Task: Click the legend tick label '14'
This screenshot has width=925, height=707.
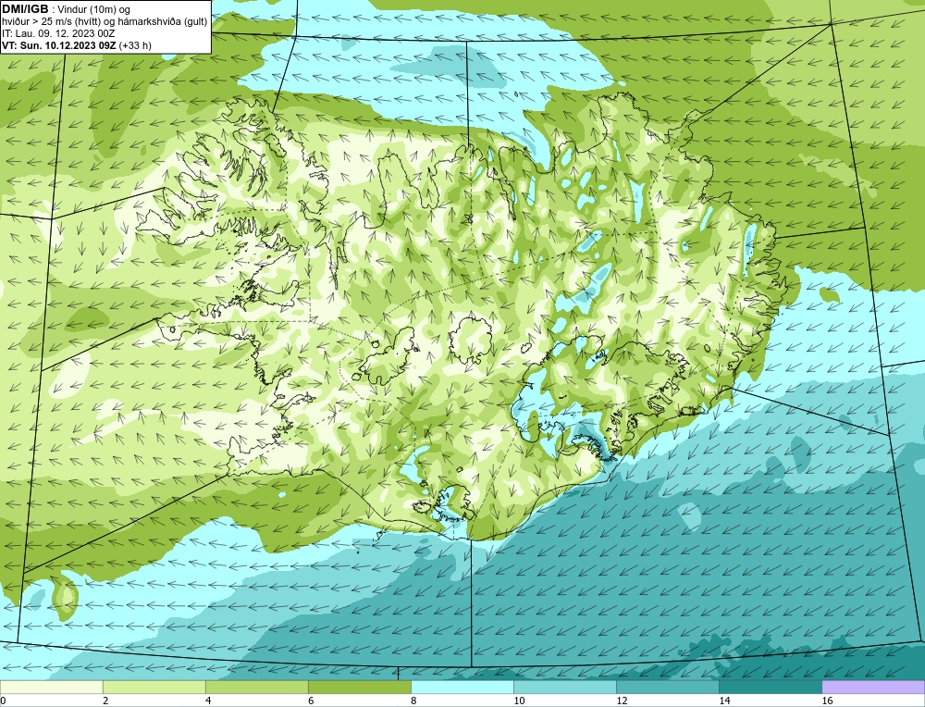Action: click(724, 701)
